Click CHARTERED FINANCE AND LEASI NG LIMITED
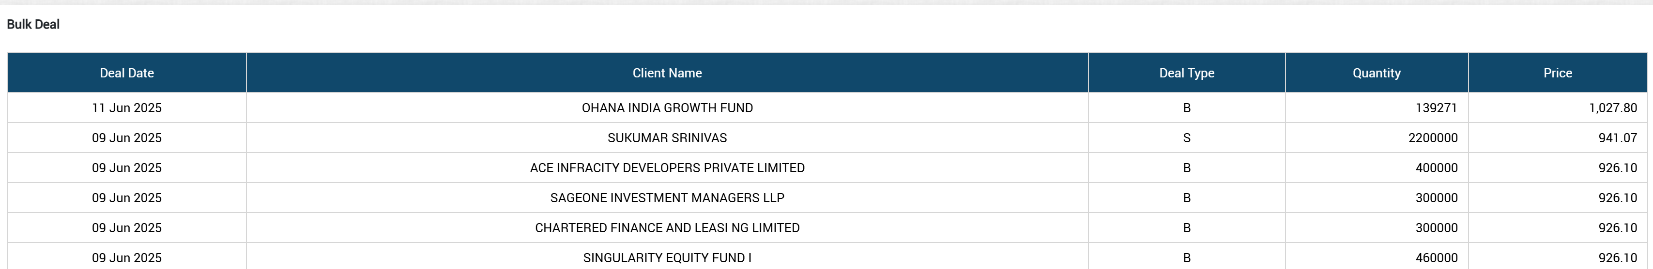Image resolution: width=1653 pixels, height=269 pixels. click(x=667, y=228)
